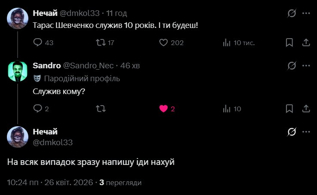Screen dimensions: 317x195
Task: Repost the first post with 17 reposts
Action: (100, 43)
